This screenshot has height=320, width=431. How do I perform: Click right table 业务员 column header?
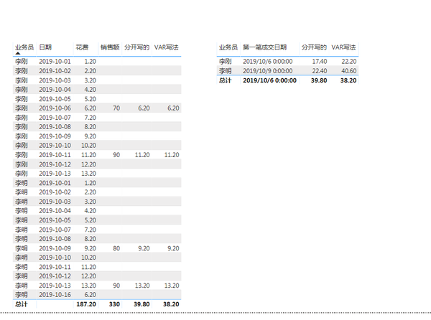coord(228,47)
